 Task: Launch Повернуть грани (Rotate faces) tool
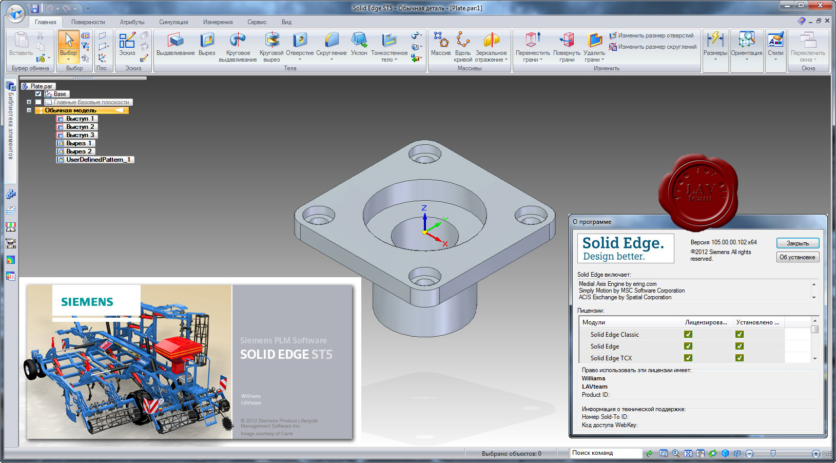pos(567,47)
